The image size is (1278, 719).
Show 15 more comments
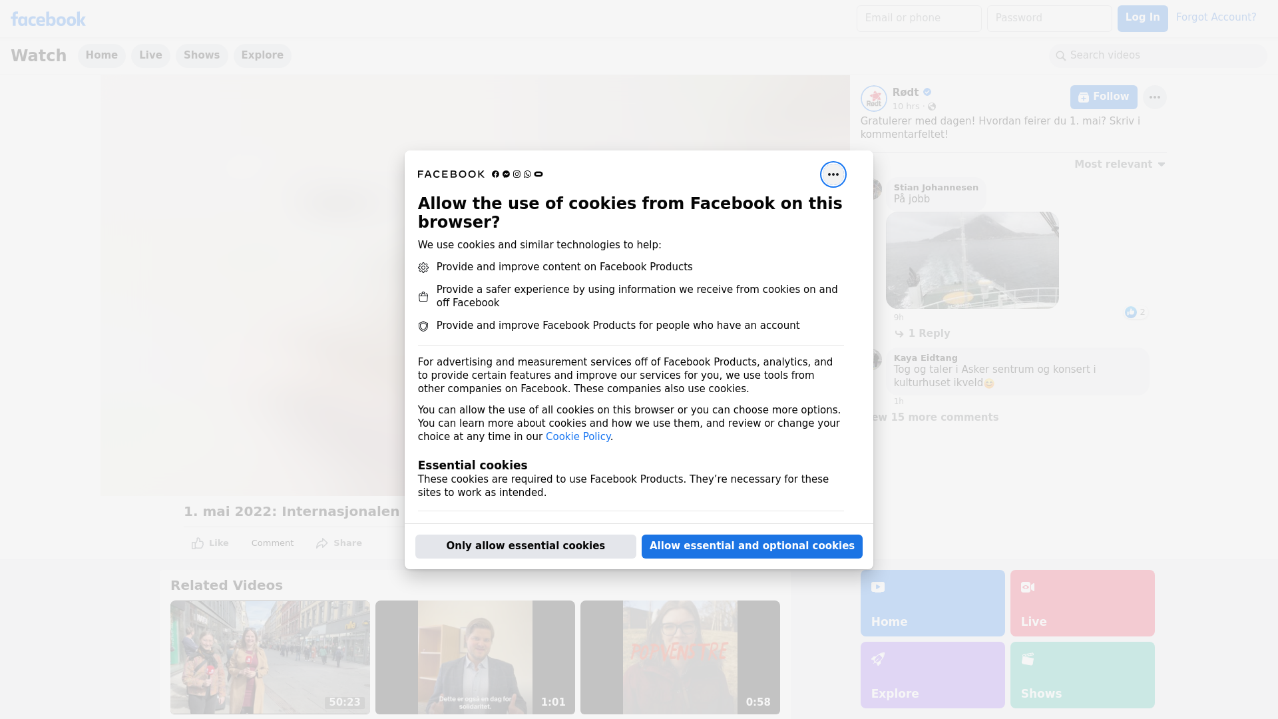click(936, 417)
